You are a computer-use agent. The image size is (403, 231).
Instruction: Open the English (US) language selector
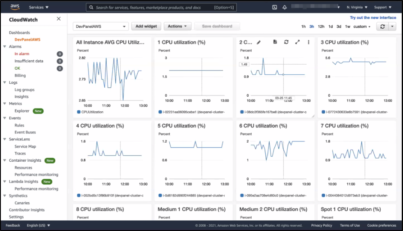point(38,225)
